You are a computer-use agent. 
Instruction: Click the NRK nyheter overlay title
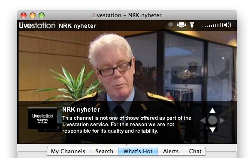[81, 109]
